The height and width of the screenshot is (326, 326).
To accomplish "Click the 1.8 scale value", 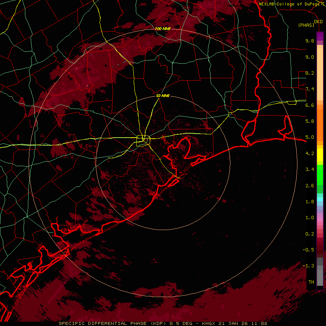I will 310,202.
